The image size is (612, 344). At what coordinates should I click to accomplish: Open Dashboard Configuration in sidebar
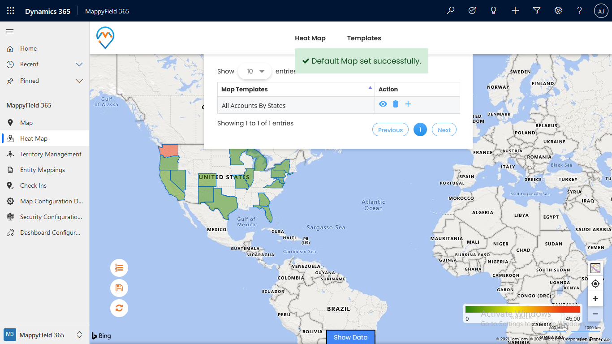(45, 232)
